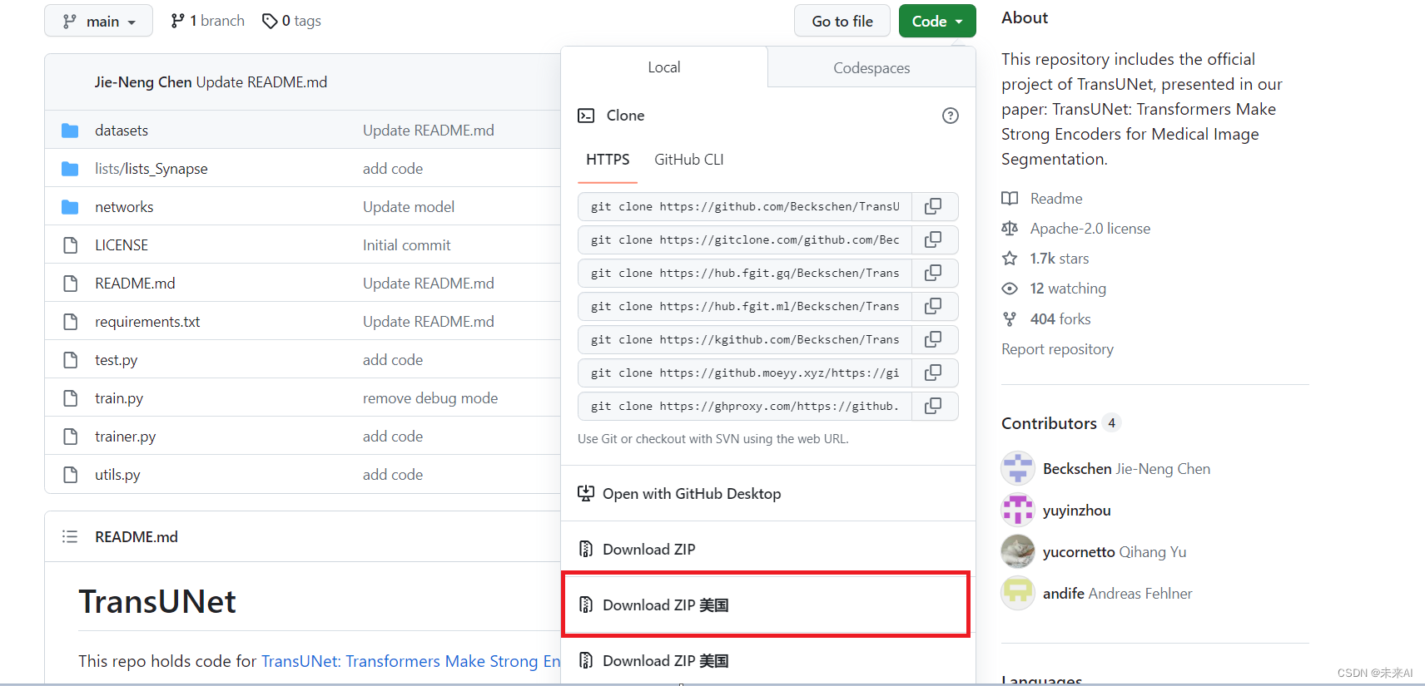The image size is (1425, 686).
Task: Open the test.py file
Action: point(116,360)
